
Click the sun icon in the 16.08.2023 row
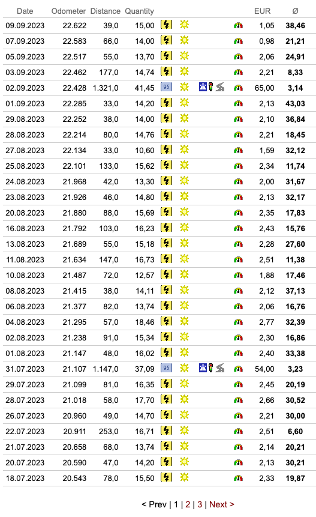(x=184, y=228)
